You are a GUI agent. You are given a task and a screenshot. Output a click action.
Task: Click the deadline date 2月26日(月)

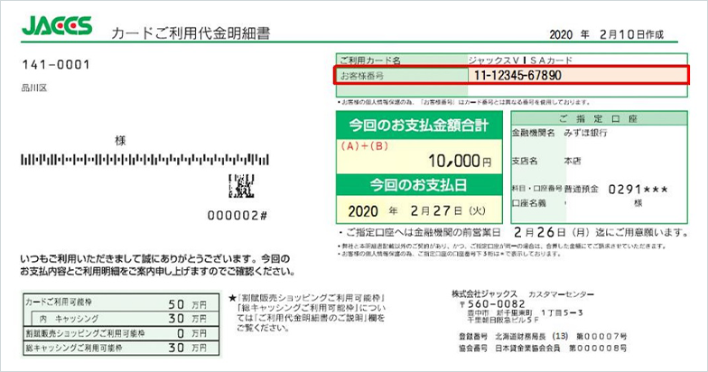pyautogui.click(x=553, y=233)
